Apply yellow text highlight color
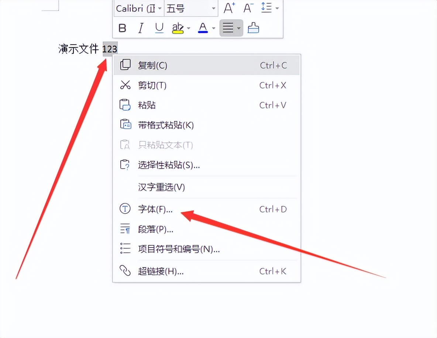This screenshot has height=338, width=437. coord(178,28)
